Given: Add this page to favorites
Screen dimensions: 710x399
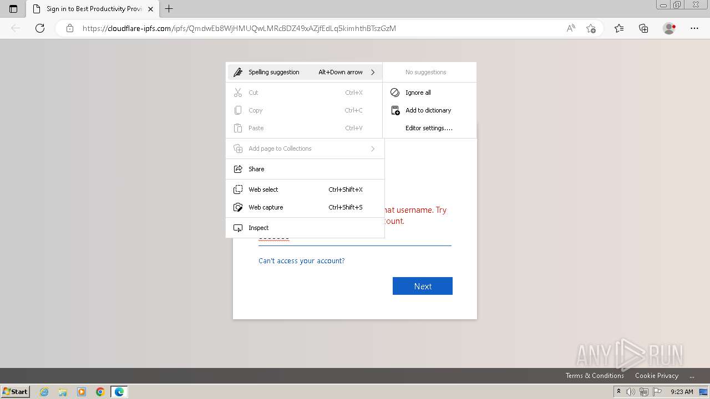Looking at the screenshot, I should point(591,28).
